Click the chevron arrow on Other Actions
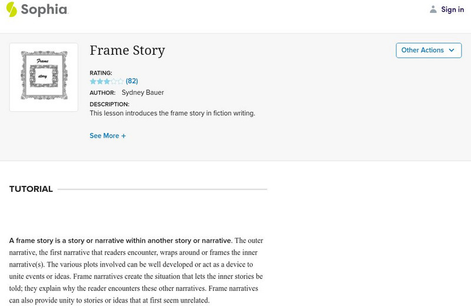471x306 pixels. pyautogui.click(x=452, y=51)
